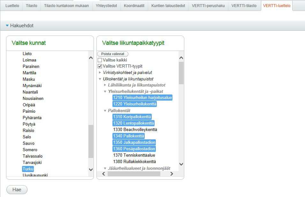Select Tarvasjoki municipality
Viewport: 305px width, 197px height.
(x=32, y=163)
